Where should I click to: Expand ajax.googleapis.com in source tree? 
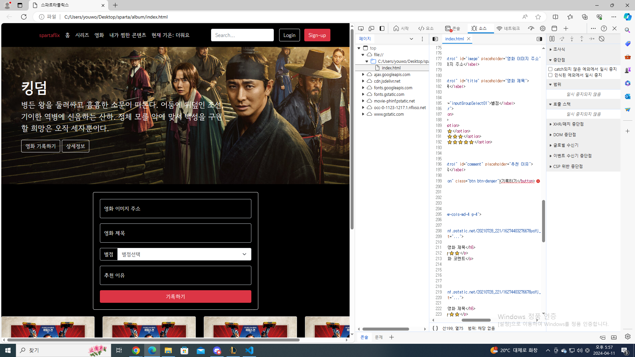point(363,75)
